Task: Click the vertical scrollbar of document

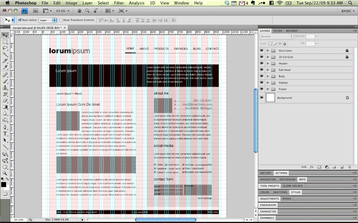Action: 255,121
